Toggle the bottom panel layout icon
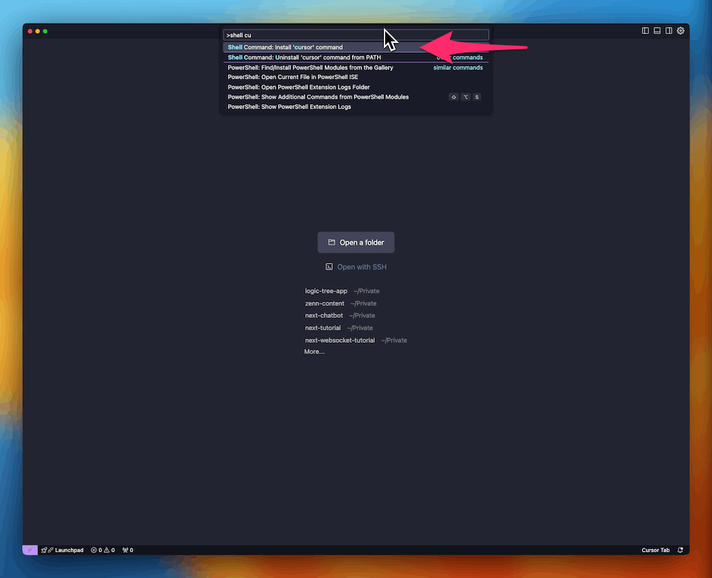Viewport: 712px width, 578px height. [657, 31]
